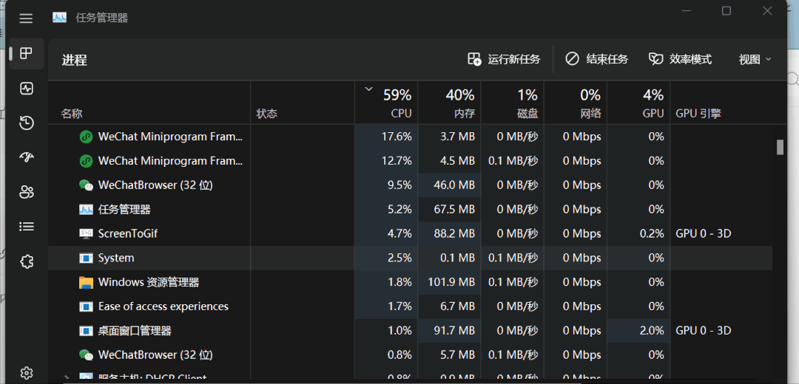Screen dimensions: 799x384
Task: Click the 5.2% CPU cell
Action: [x=386, y=209]
